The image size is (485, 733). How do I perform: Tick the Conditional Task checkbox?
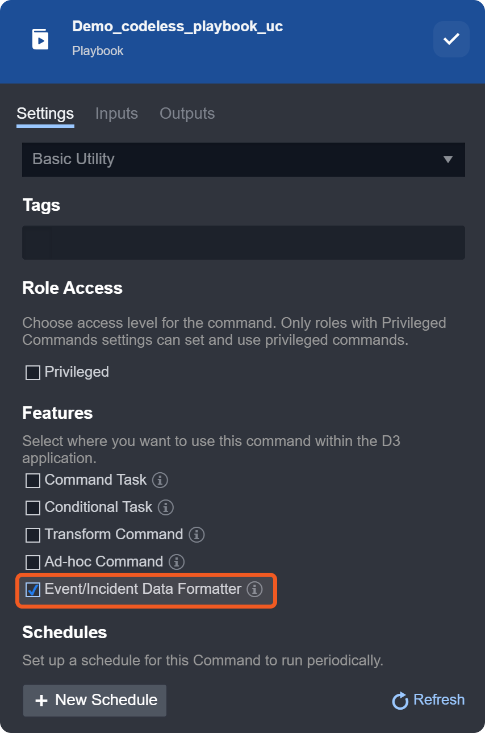(x=33, y=508)
